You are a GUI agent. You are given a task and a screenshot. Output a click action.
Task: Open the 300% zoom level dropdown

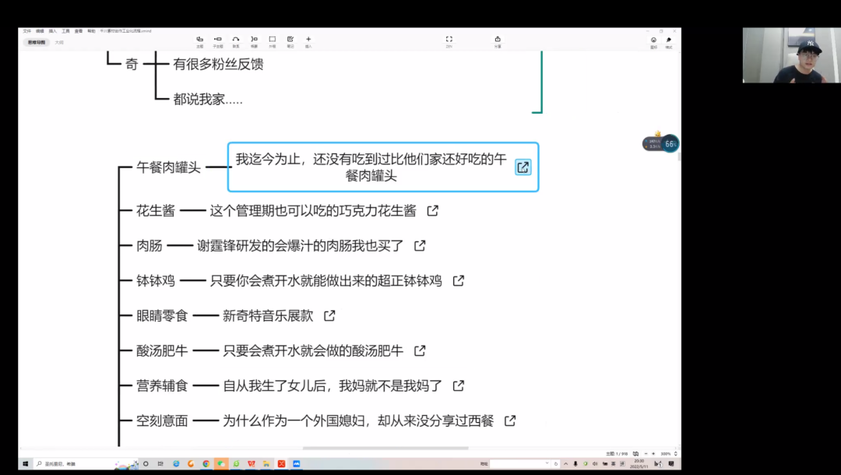[x=669, y=453]
